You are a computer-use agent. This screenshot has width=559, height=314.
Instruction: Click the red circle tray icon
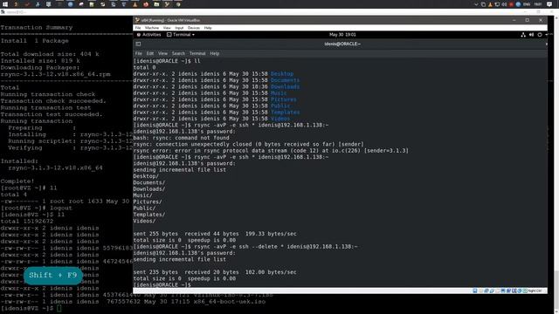click(x=511, y=4)
